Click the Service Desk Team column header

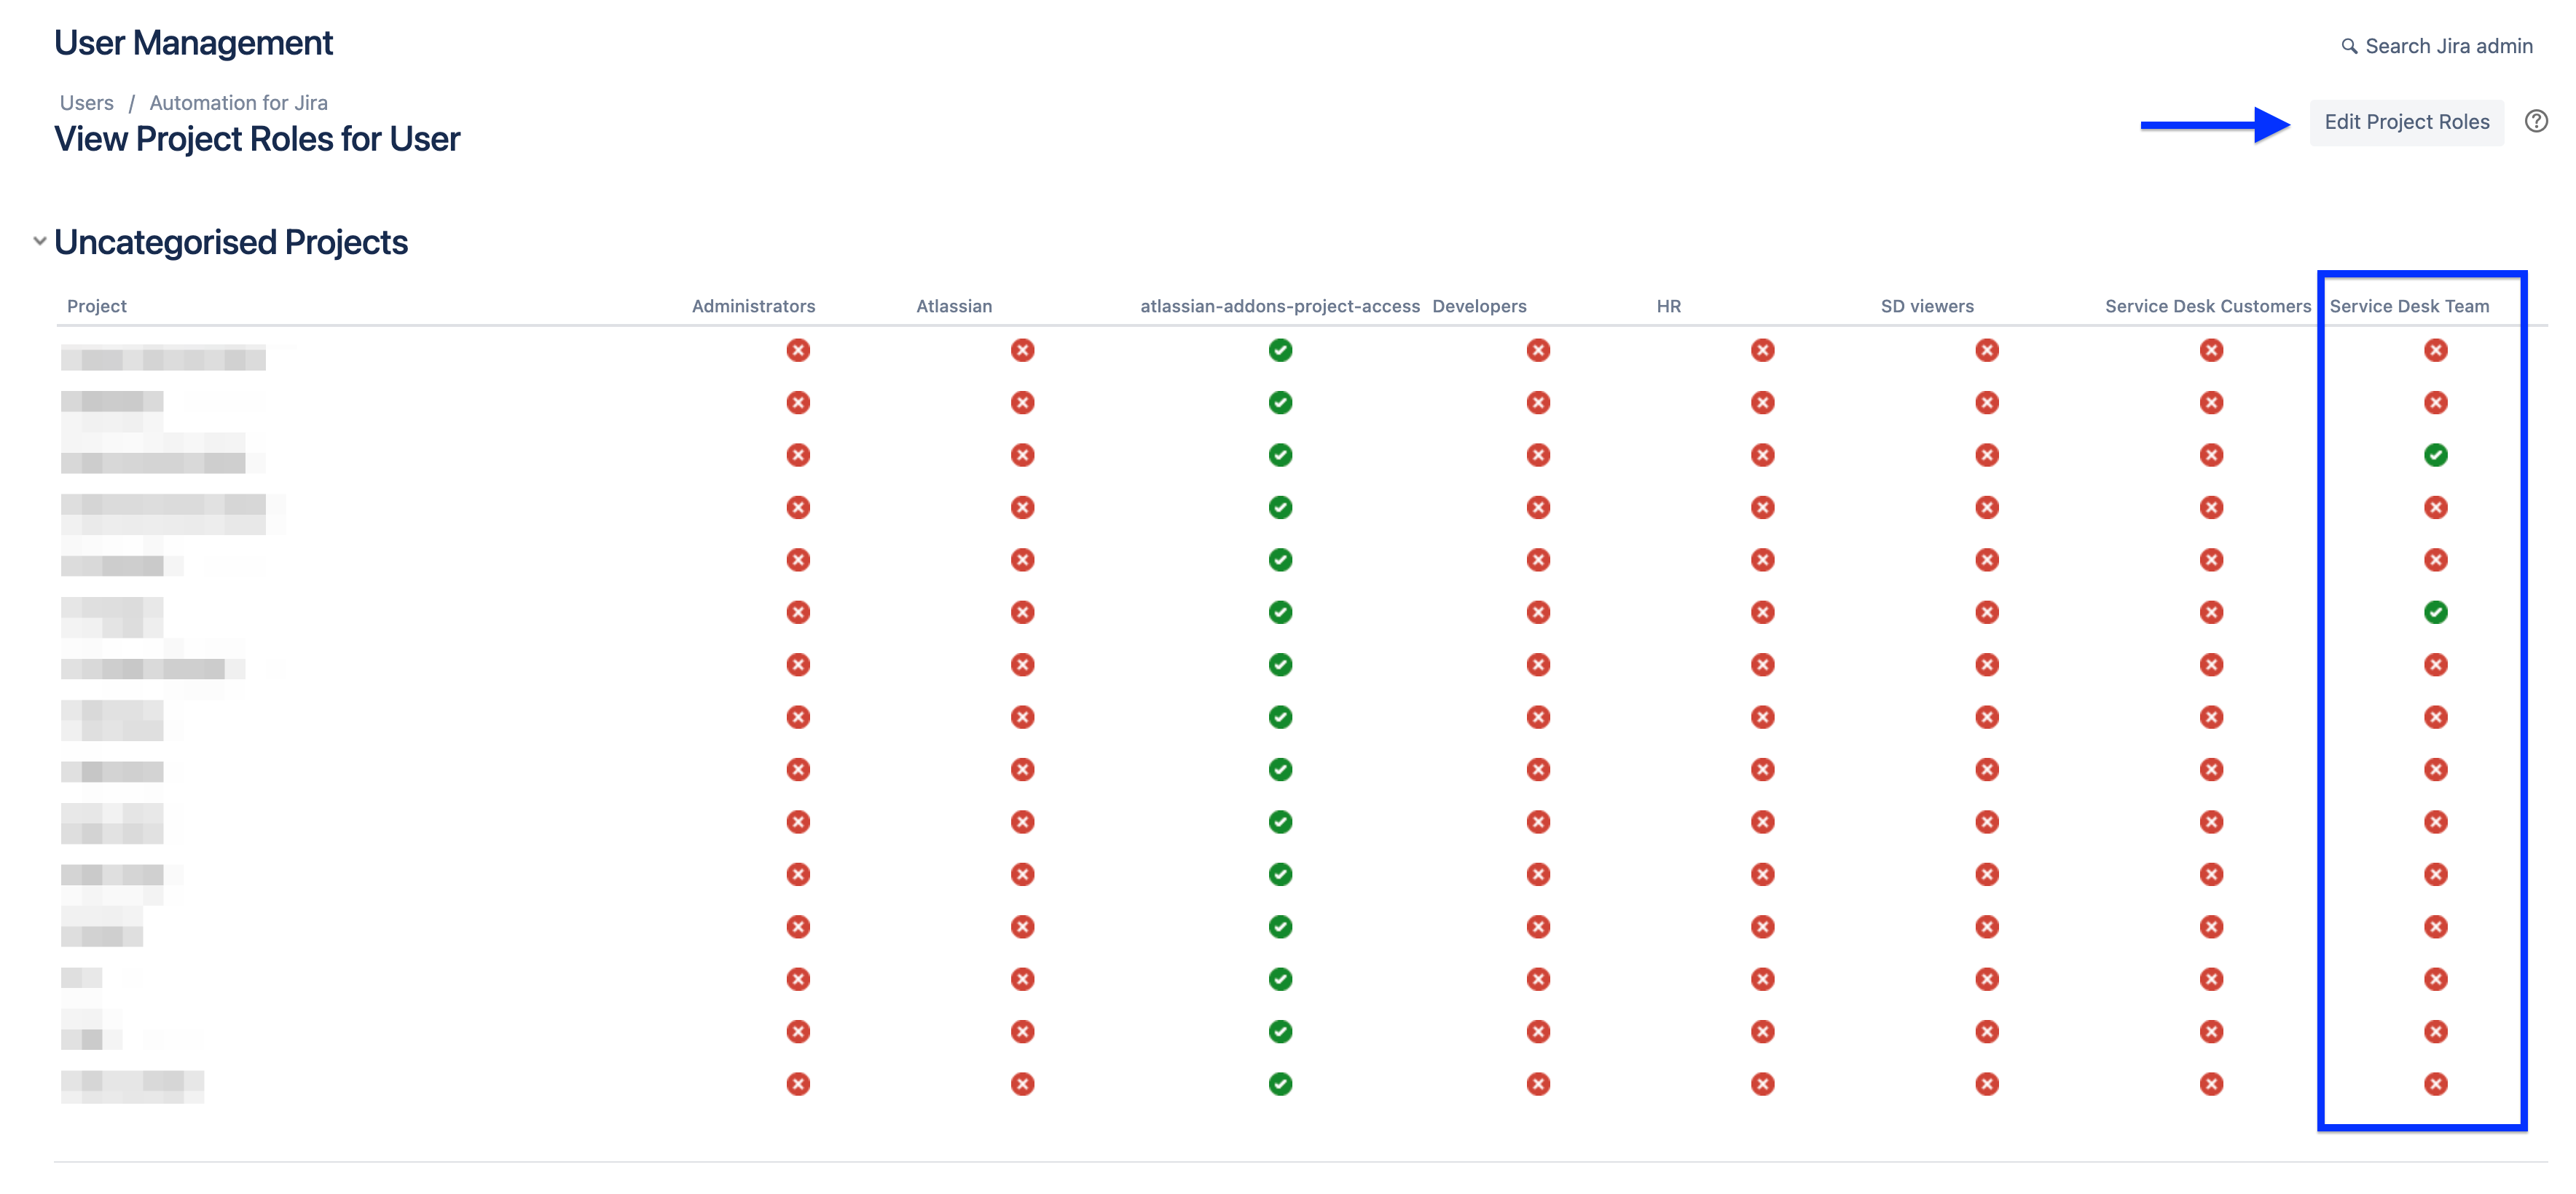2411,306
